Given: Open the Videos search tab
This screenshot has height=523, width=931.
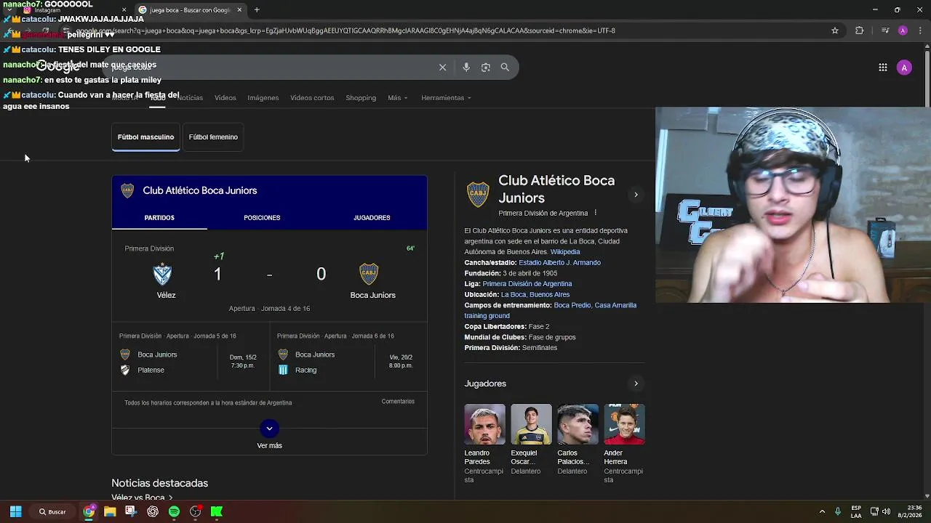Looking at the screenshot, I should 225,98.
